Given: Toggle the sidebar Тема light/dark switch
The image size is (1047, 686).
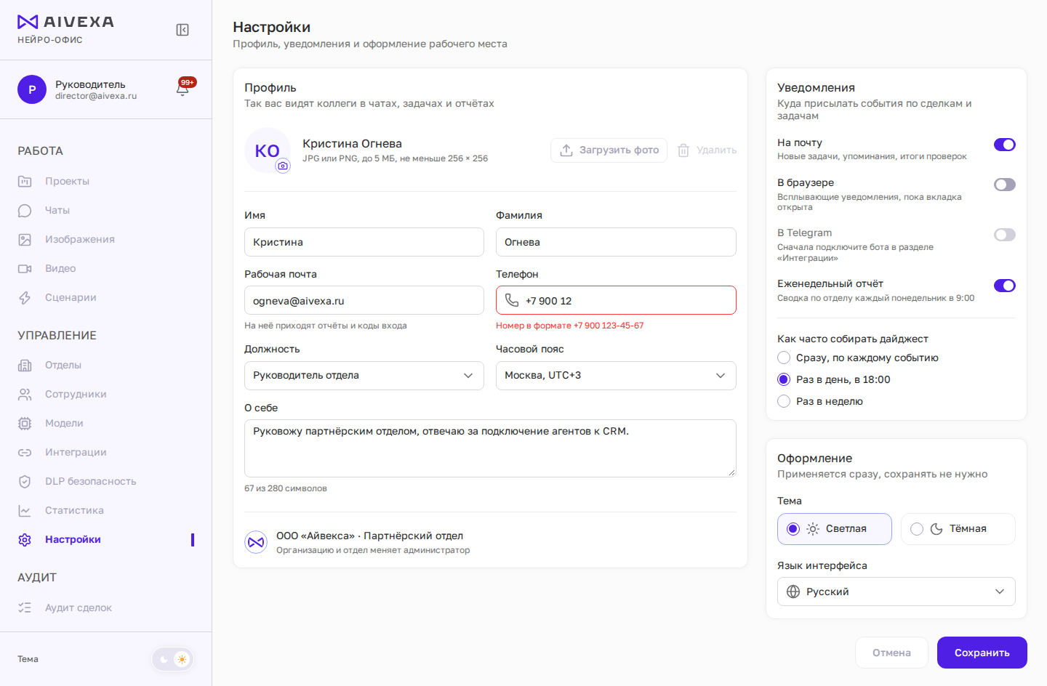Looking at the screenshot, I should [x=173, y=659].
